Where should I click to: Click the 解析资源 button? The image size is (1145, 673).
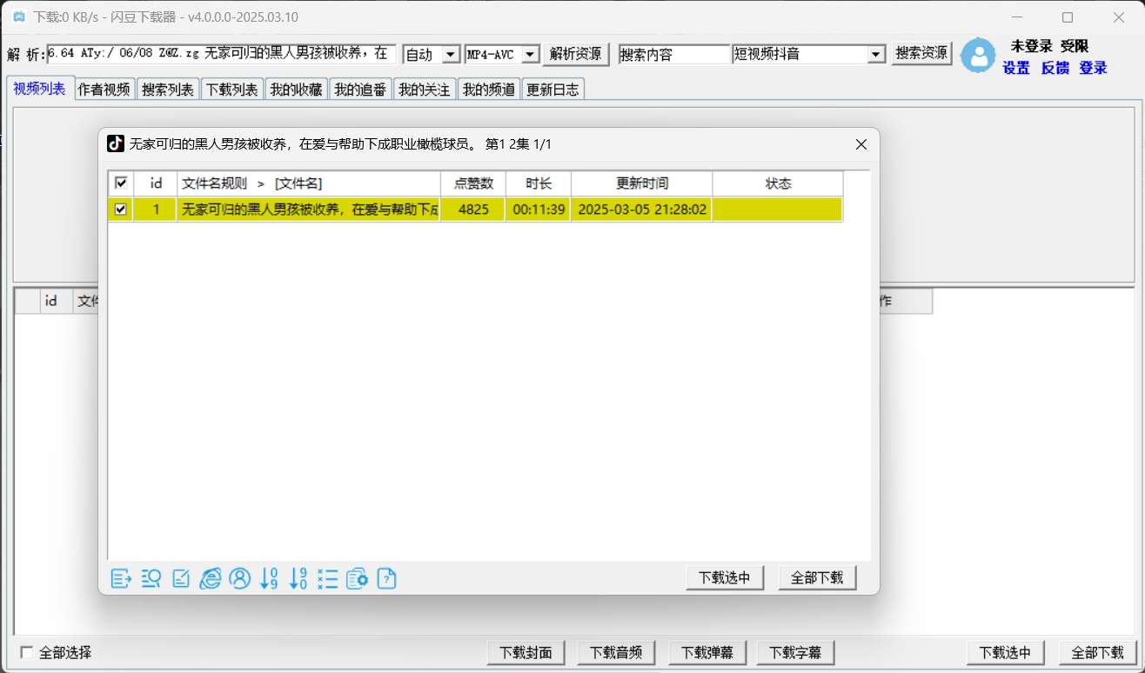coord(576,54)
